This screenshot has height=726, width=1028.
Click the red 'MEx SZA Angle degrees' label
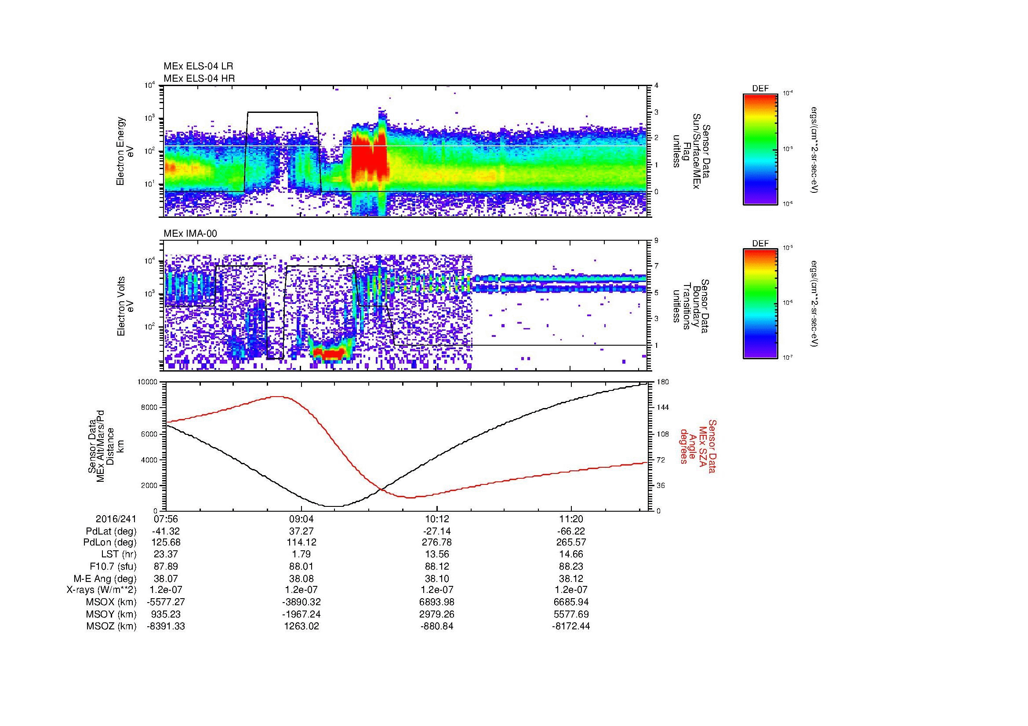pyautogui.click(x=698, y=446)
